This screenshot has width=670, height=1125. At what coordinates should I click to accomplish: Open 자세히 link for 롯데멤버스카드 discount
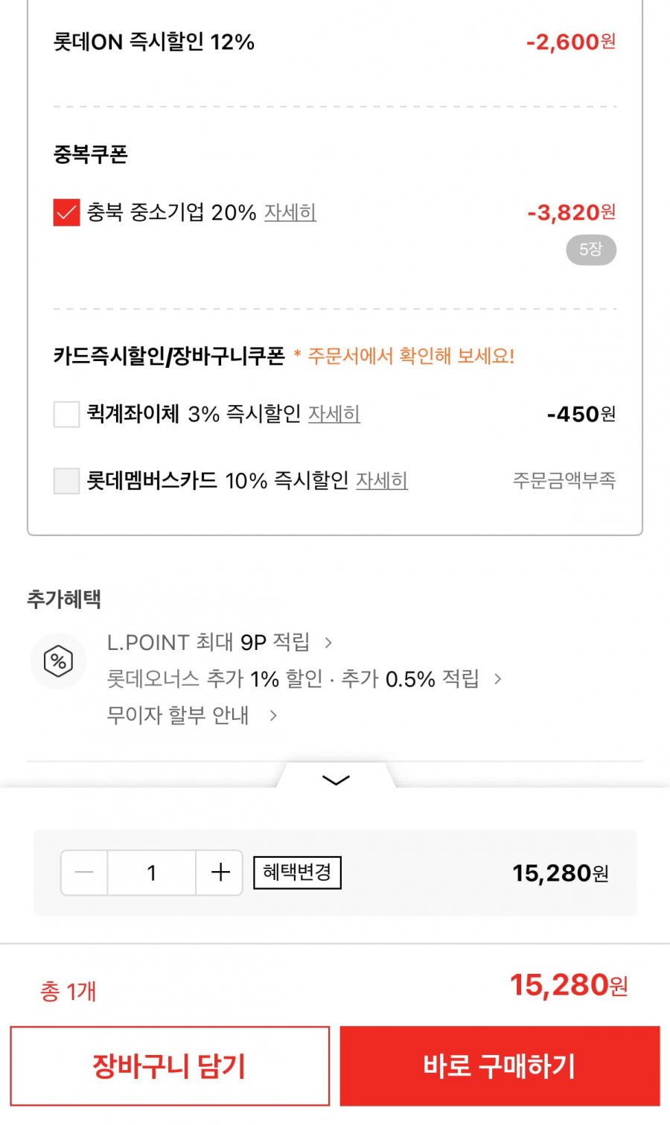382,481
